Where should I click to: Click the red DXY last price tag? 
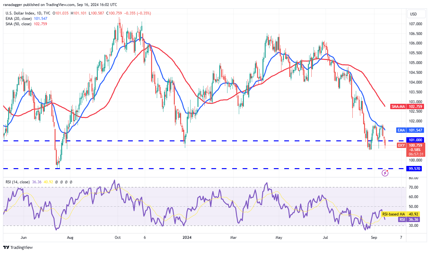click(401, 145)
